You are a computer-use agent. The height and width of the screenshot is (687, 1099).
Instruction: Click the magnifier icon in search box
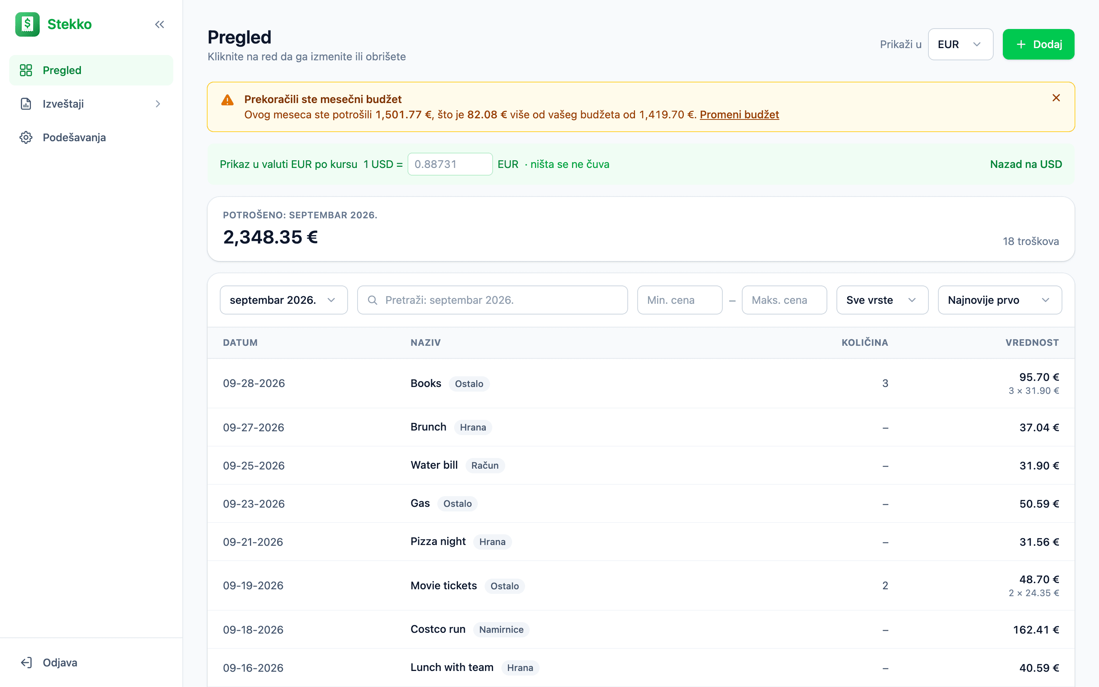372,300
